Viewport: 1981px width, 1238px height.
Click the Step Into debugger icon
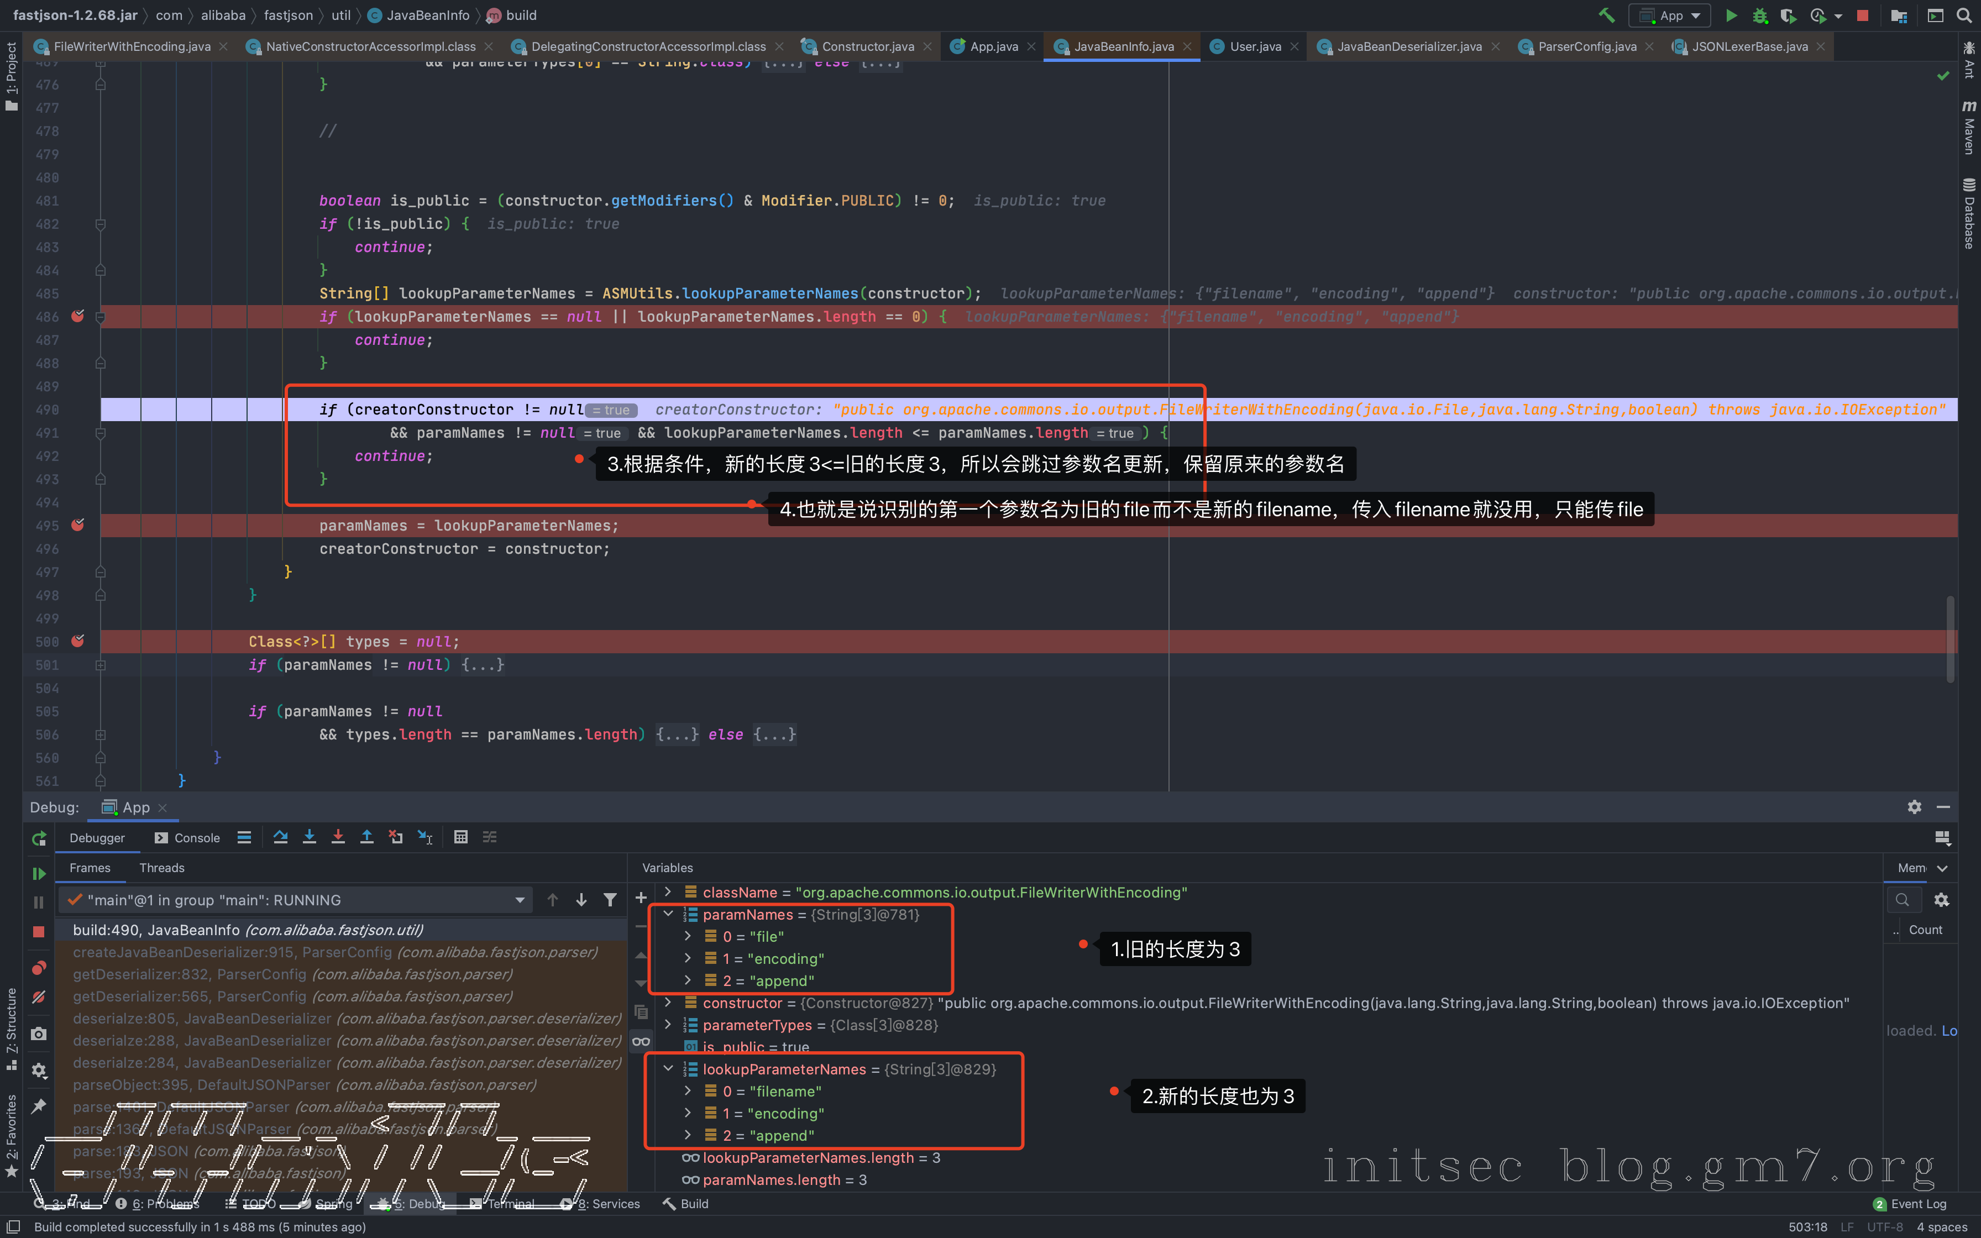point(310,837)
